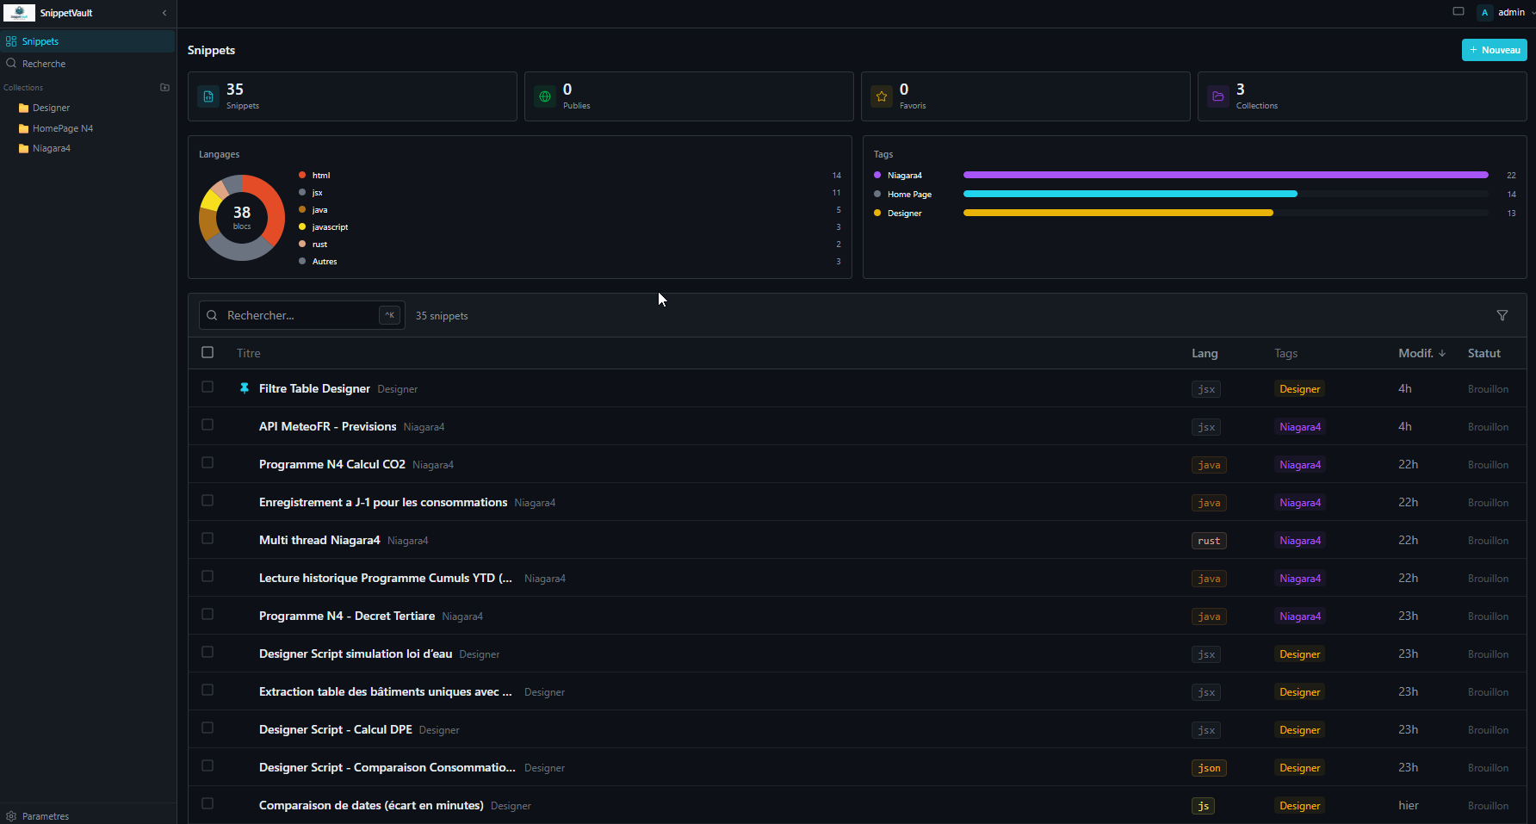Click the Favoris star icon on the stats card
The height and width of the screenshot is (824, 1536).
(x=881, y=96)
